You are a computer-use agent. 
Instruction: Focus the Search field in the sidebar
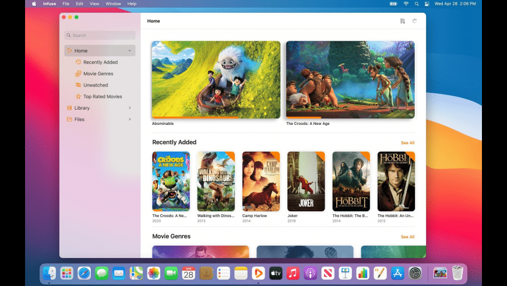(100, 36)
